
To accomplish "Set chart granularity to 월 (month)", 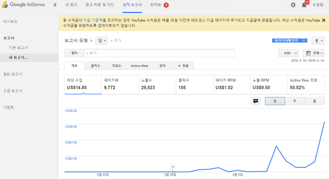I will (315, 101).
